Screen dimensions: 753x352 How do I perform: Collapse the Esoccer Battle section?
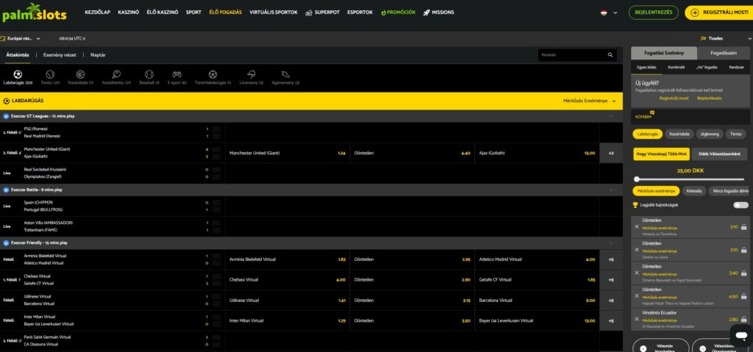pyautogui.click(x=611, y=190)
